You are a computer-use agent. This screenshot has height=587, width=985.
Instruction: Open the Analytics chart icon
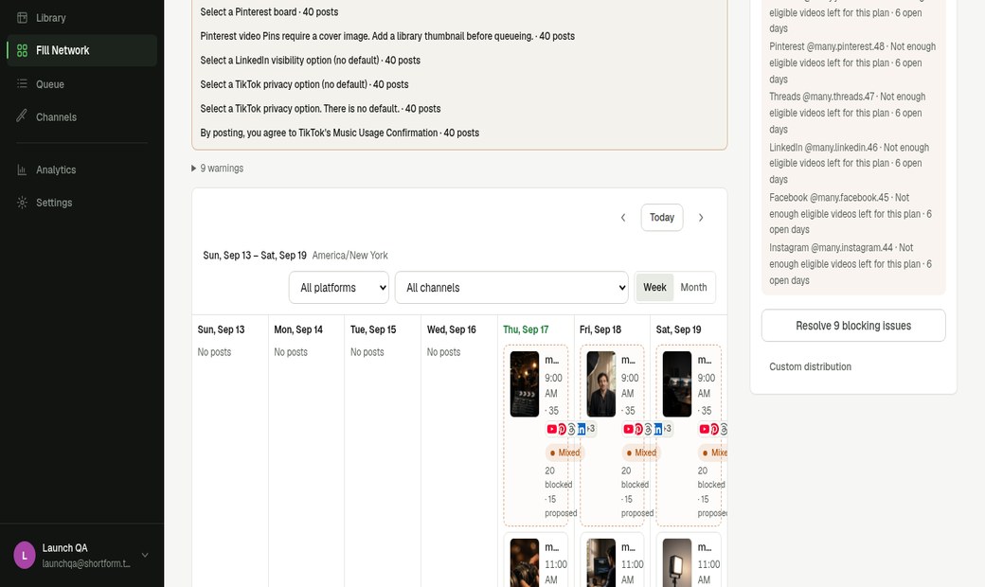tap(22, 169)
